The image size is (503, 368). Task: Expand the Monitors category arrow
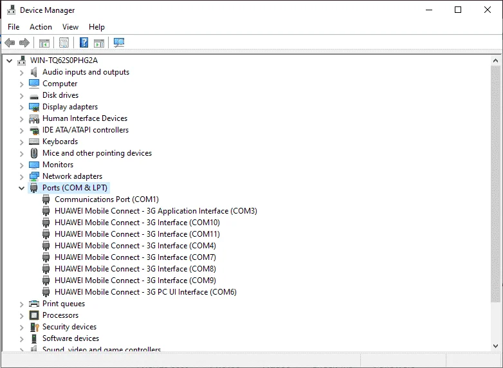(x=21, y=165)
